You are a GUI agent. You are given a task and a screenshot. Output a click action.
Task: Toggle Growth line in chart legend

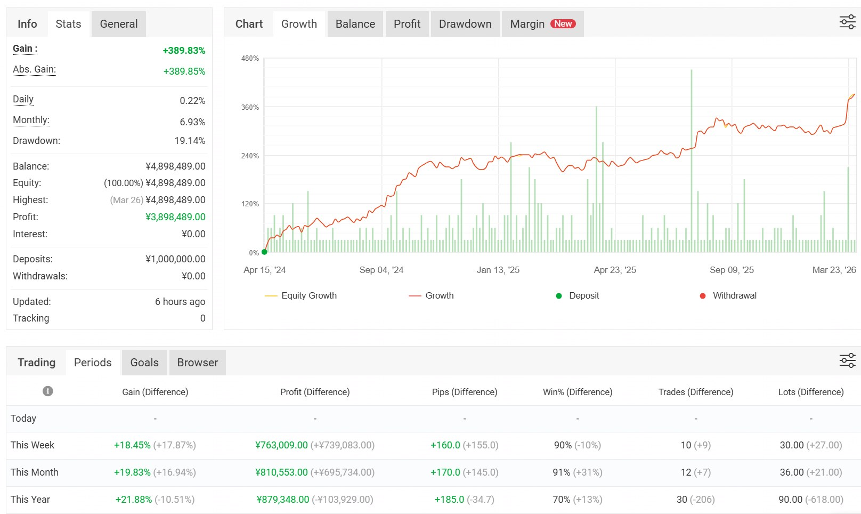tap(432, 295)
